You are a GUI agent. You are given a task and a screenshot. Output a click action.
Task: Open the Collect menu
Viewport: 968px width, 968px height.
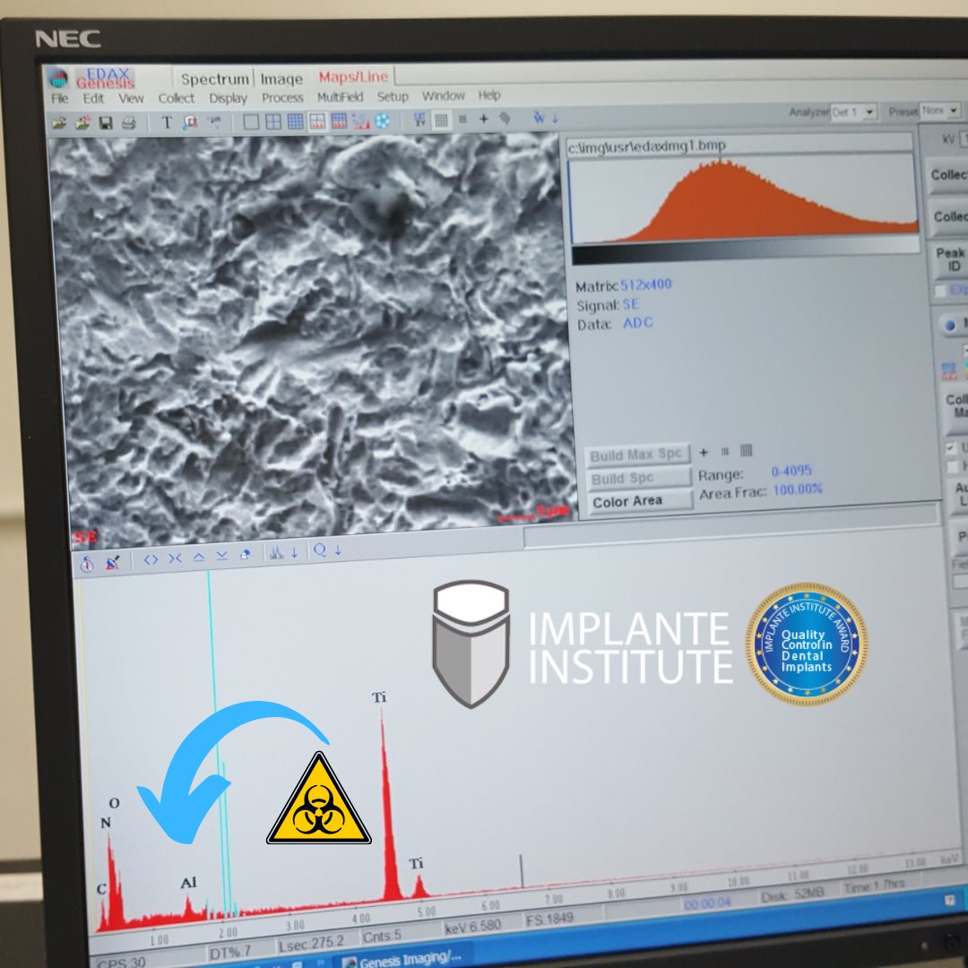[x=177, y=99]
